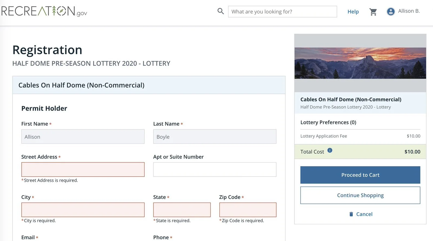Screen dimensions: 433x241
Task: Click the Email field label
Action: tap(28, 237)
